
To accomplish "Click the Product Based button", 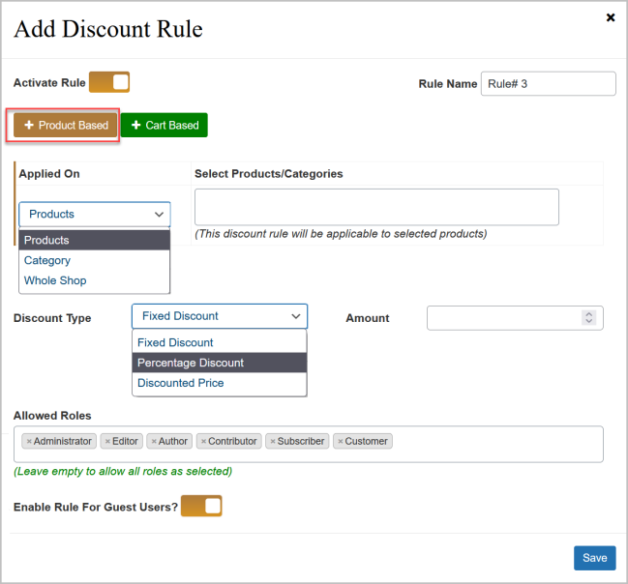I will point(66,126).
